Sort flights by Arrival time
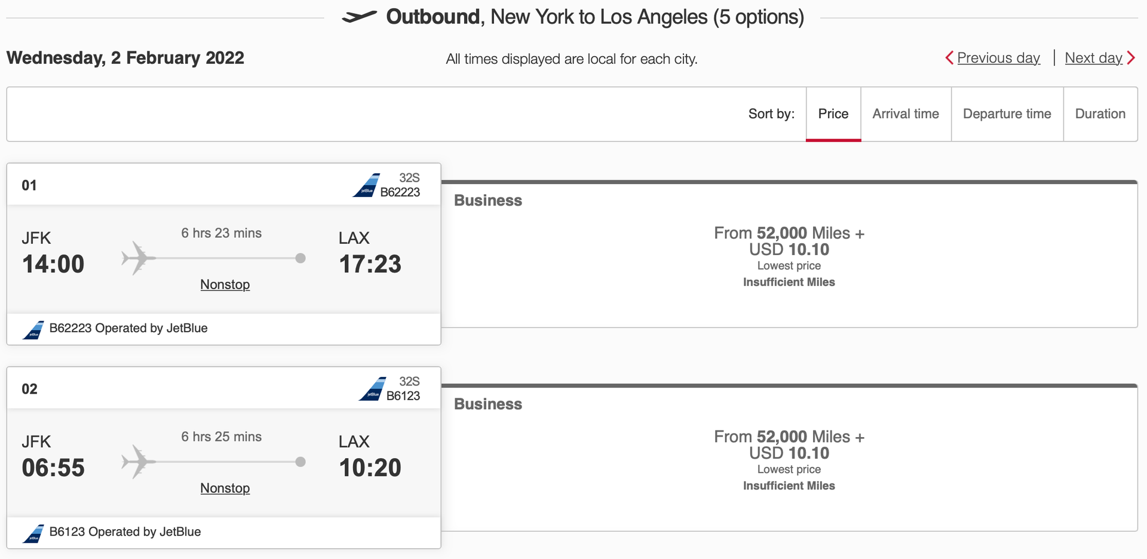Screen dimensions: 1147x559 pyautogui.click(x=906, y=113)
